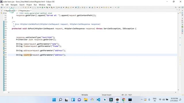Close the Register.java tab
Viewport: 184px width, 103px height.
click(x=31, y=11)
